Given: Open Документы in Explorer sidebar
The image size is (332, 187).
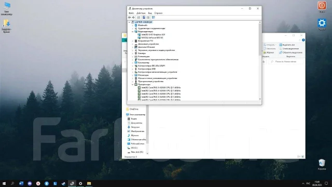Looking at the screenshot, I should 135,123.
